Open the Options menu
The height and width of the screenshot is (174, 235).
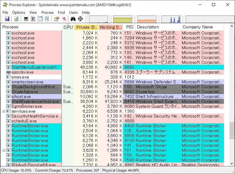point(19,13)
